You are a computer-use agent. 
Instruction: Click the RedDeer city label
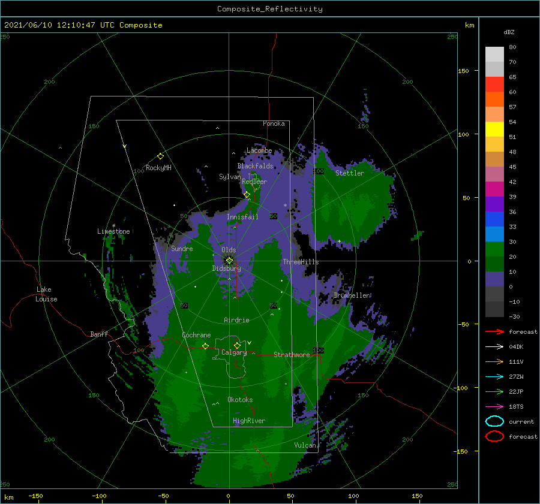pyautogui.click(x=254, y=182)
